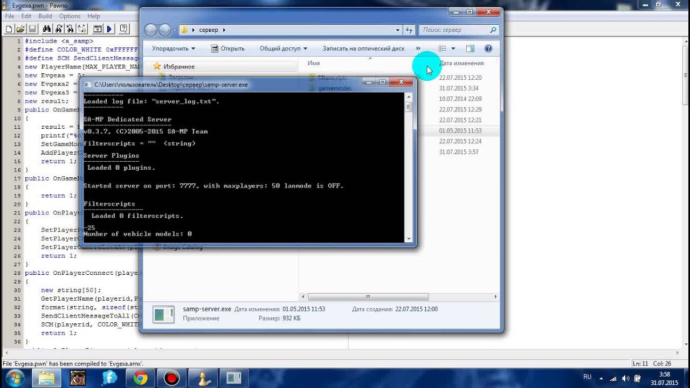
Task: Show more Explorer toolbar commands via chevron
Action: click(418, 48)
